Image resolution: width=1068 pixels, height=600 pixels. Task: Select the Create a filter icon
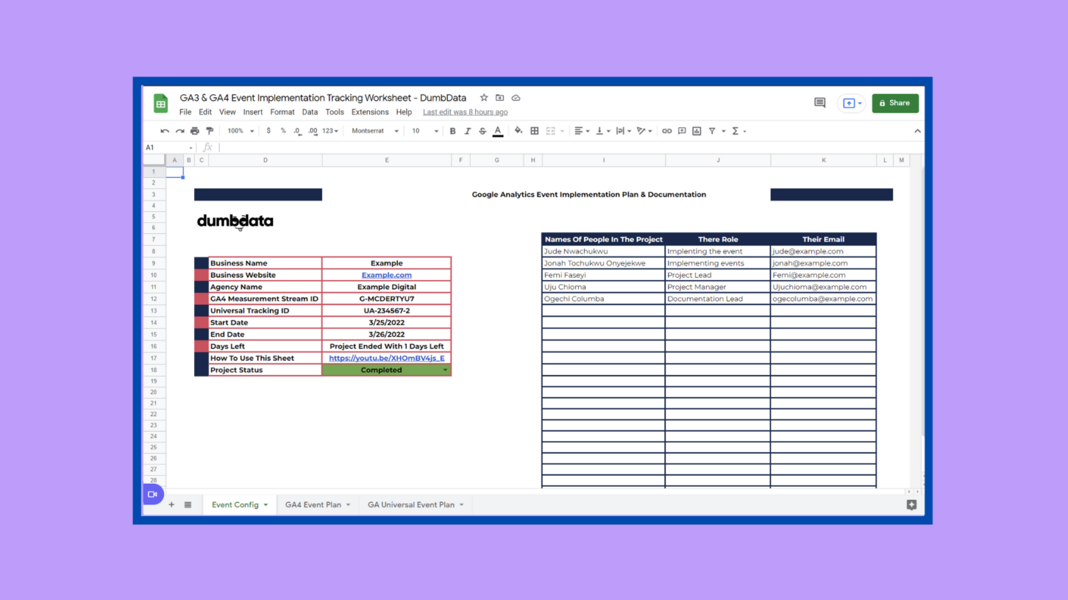[x=711, y=131]
